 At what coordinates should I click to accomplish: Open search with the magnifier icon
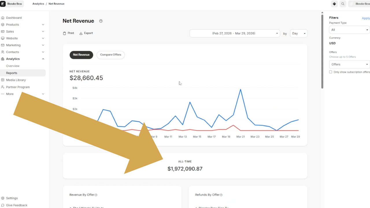click(343, 4)
